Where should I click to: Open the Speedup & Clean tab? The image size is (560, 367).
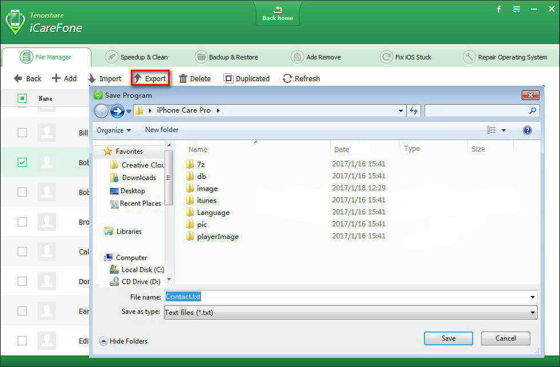pyautogui.click(x=137, y=57)
